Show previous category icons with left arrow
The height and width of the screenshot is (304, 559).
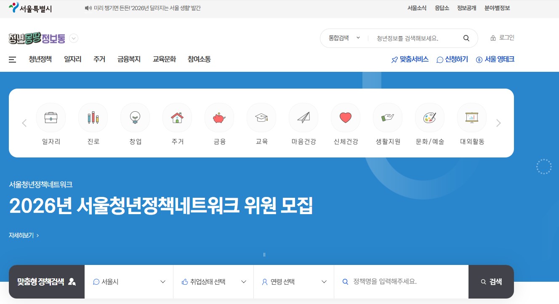[24, 123]
